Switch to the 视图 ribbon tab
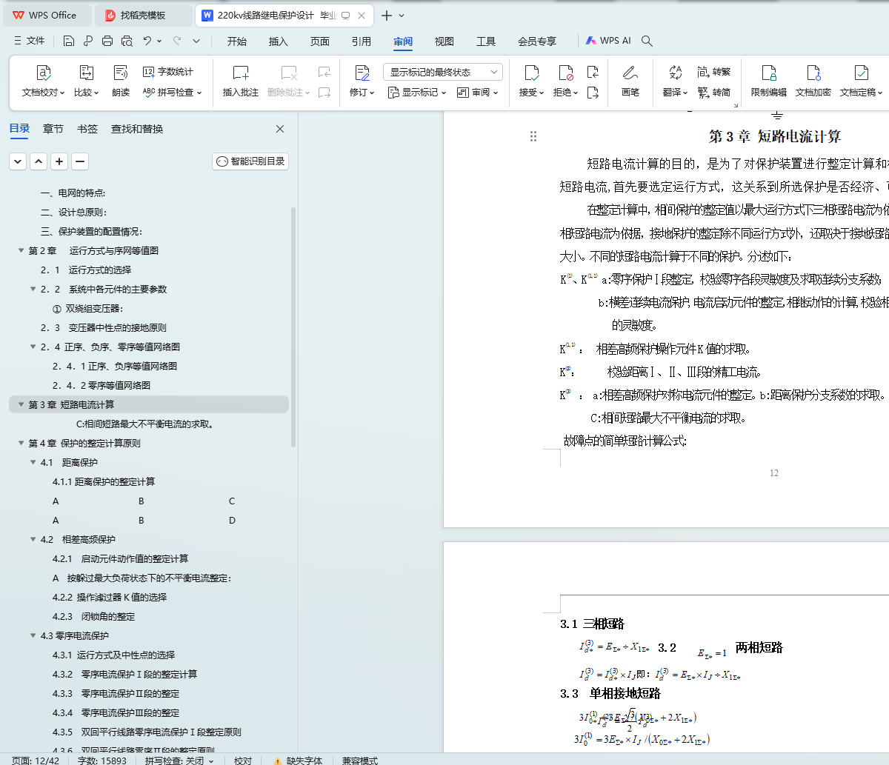 (444, 41)
